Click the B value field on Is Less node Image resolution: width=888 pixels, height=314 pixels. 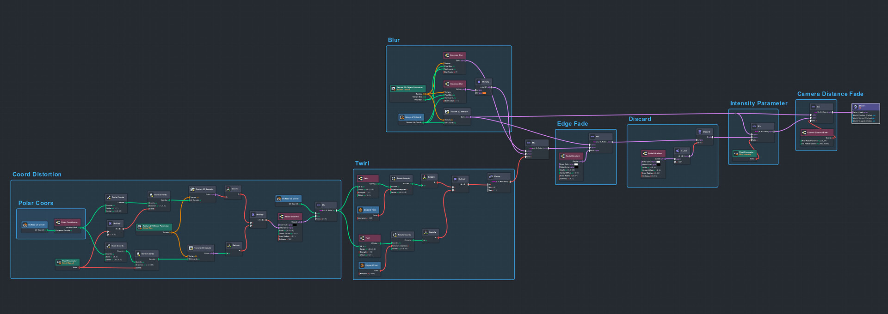(680, 162)
